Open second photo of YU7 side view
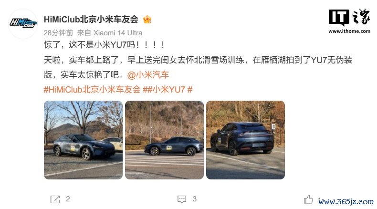This screenshot has width=377, height=209. coord(164,140)
